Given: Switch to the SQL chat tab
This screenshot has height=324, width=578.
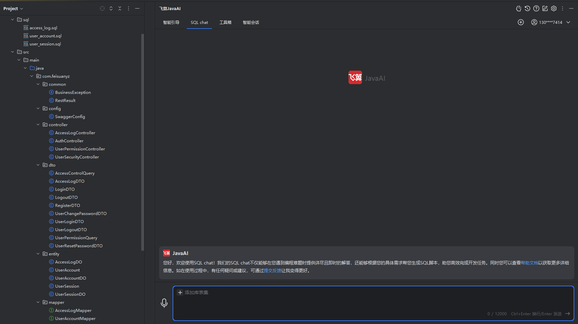Looking at the screenshot, I should tap(199, 23).
